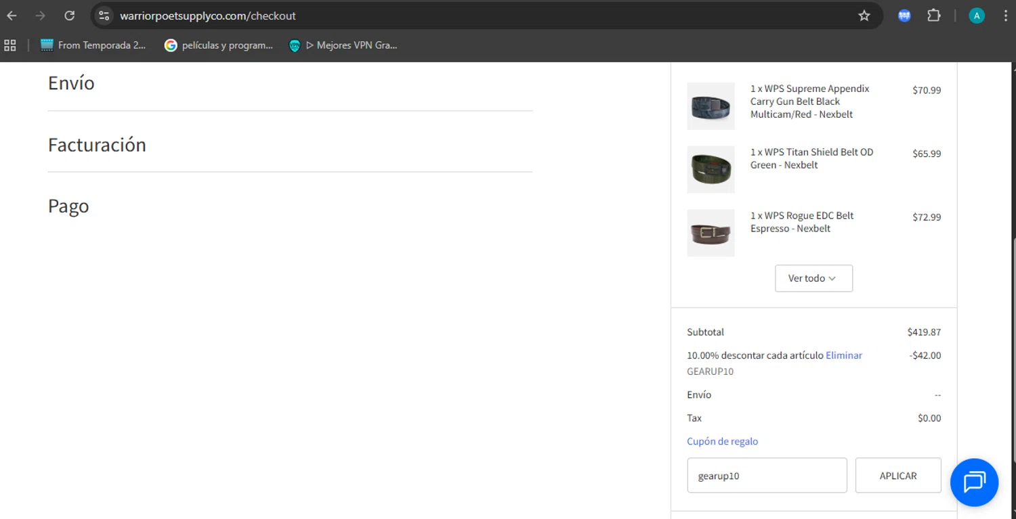This screenshot has width=1016, height=519.
Task: Open the live chat bubble
Action: [974, 482]
